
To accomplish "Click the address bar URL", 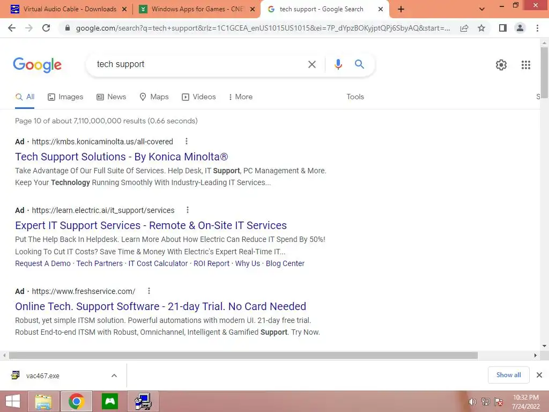I will [x=263, y=28].
